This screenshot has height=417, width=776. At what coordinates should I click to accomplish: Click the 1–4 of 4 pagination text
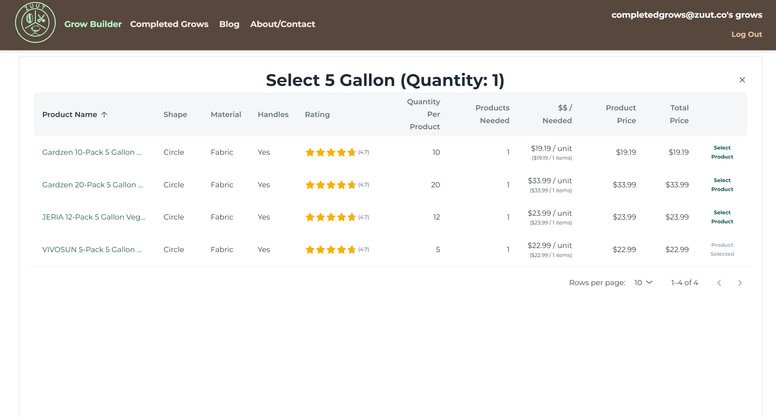[x=684, y=283]
